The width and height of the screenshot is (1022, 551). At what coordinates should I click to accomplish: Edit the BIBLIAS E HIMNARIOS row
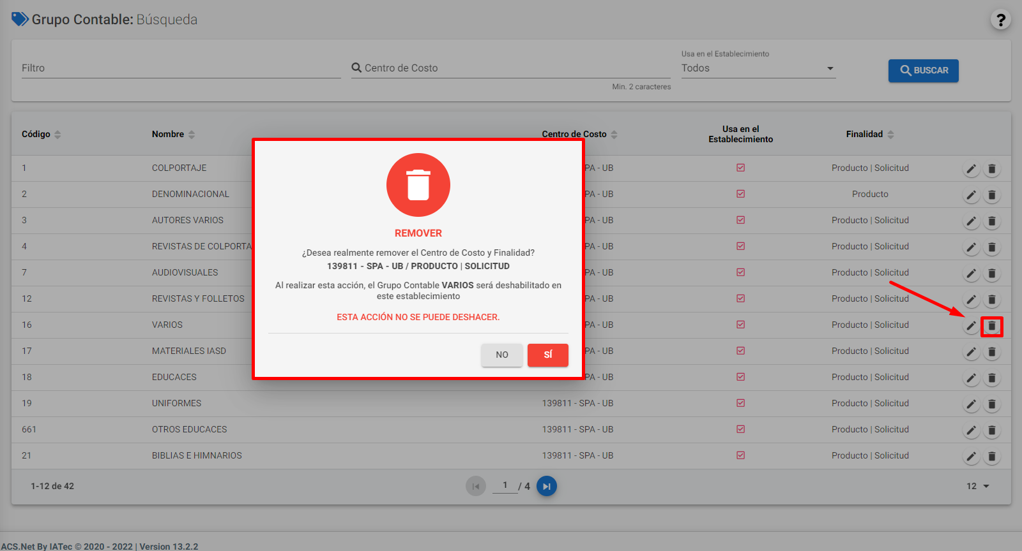[x=971, y=457]
